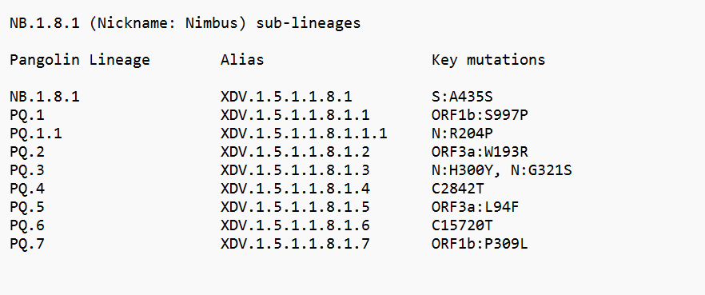Click the Pangolin Lineage column header
This screenshot has height=295, width=705.
(80, 60)
